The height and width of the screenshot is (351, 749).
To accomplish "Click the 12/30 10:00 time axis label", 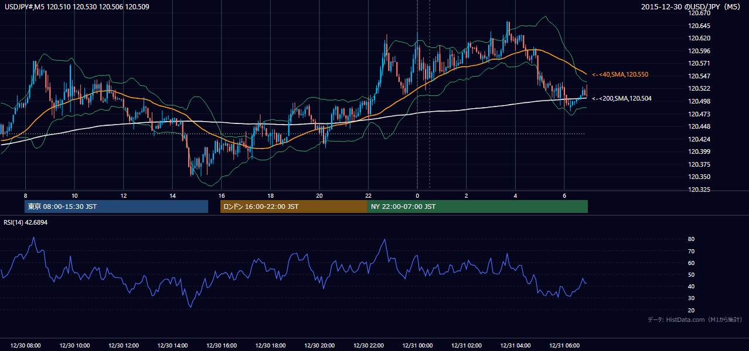I will (x=74, y=346).
